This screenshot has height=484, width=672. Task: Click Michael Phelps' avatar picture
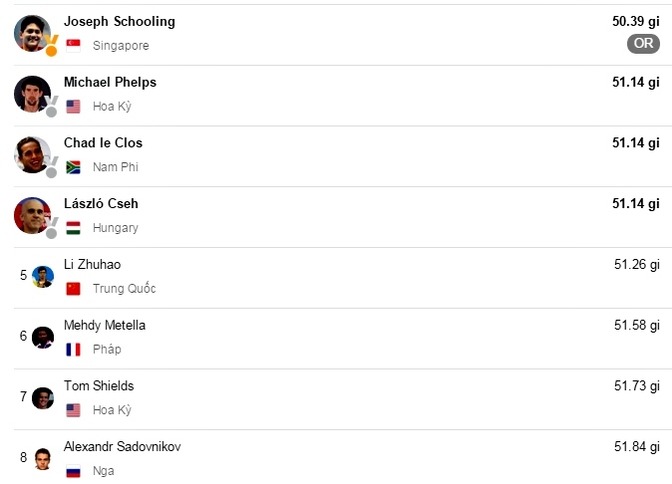click(x=31, y=94)
